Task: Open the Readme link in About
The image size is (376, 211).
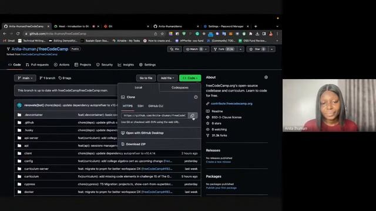Action: [x=217, y=111]
